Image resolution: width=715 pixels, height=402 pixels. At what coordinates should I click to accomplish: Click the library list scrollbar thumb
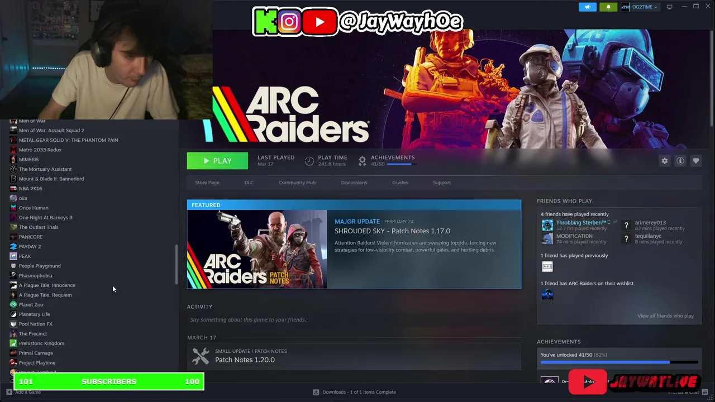(x=177, y=265)
